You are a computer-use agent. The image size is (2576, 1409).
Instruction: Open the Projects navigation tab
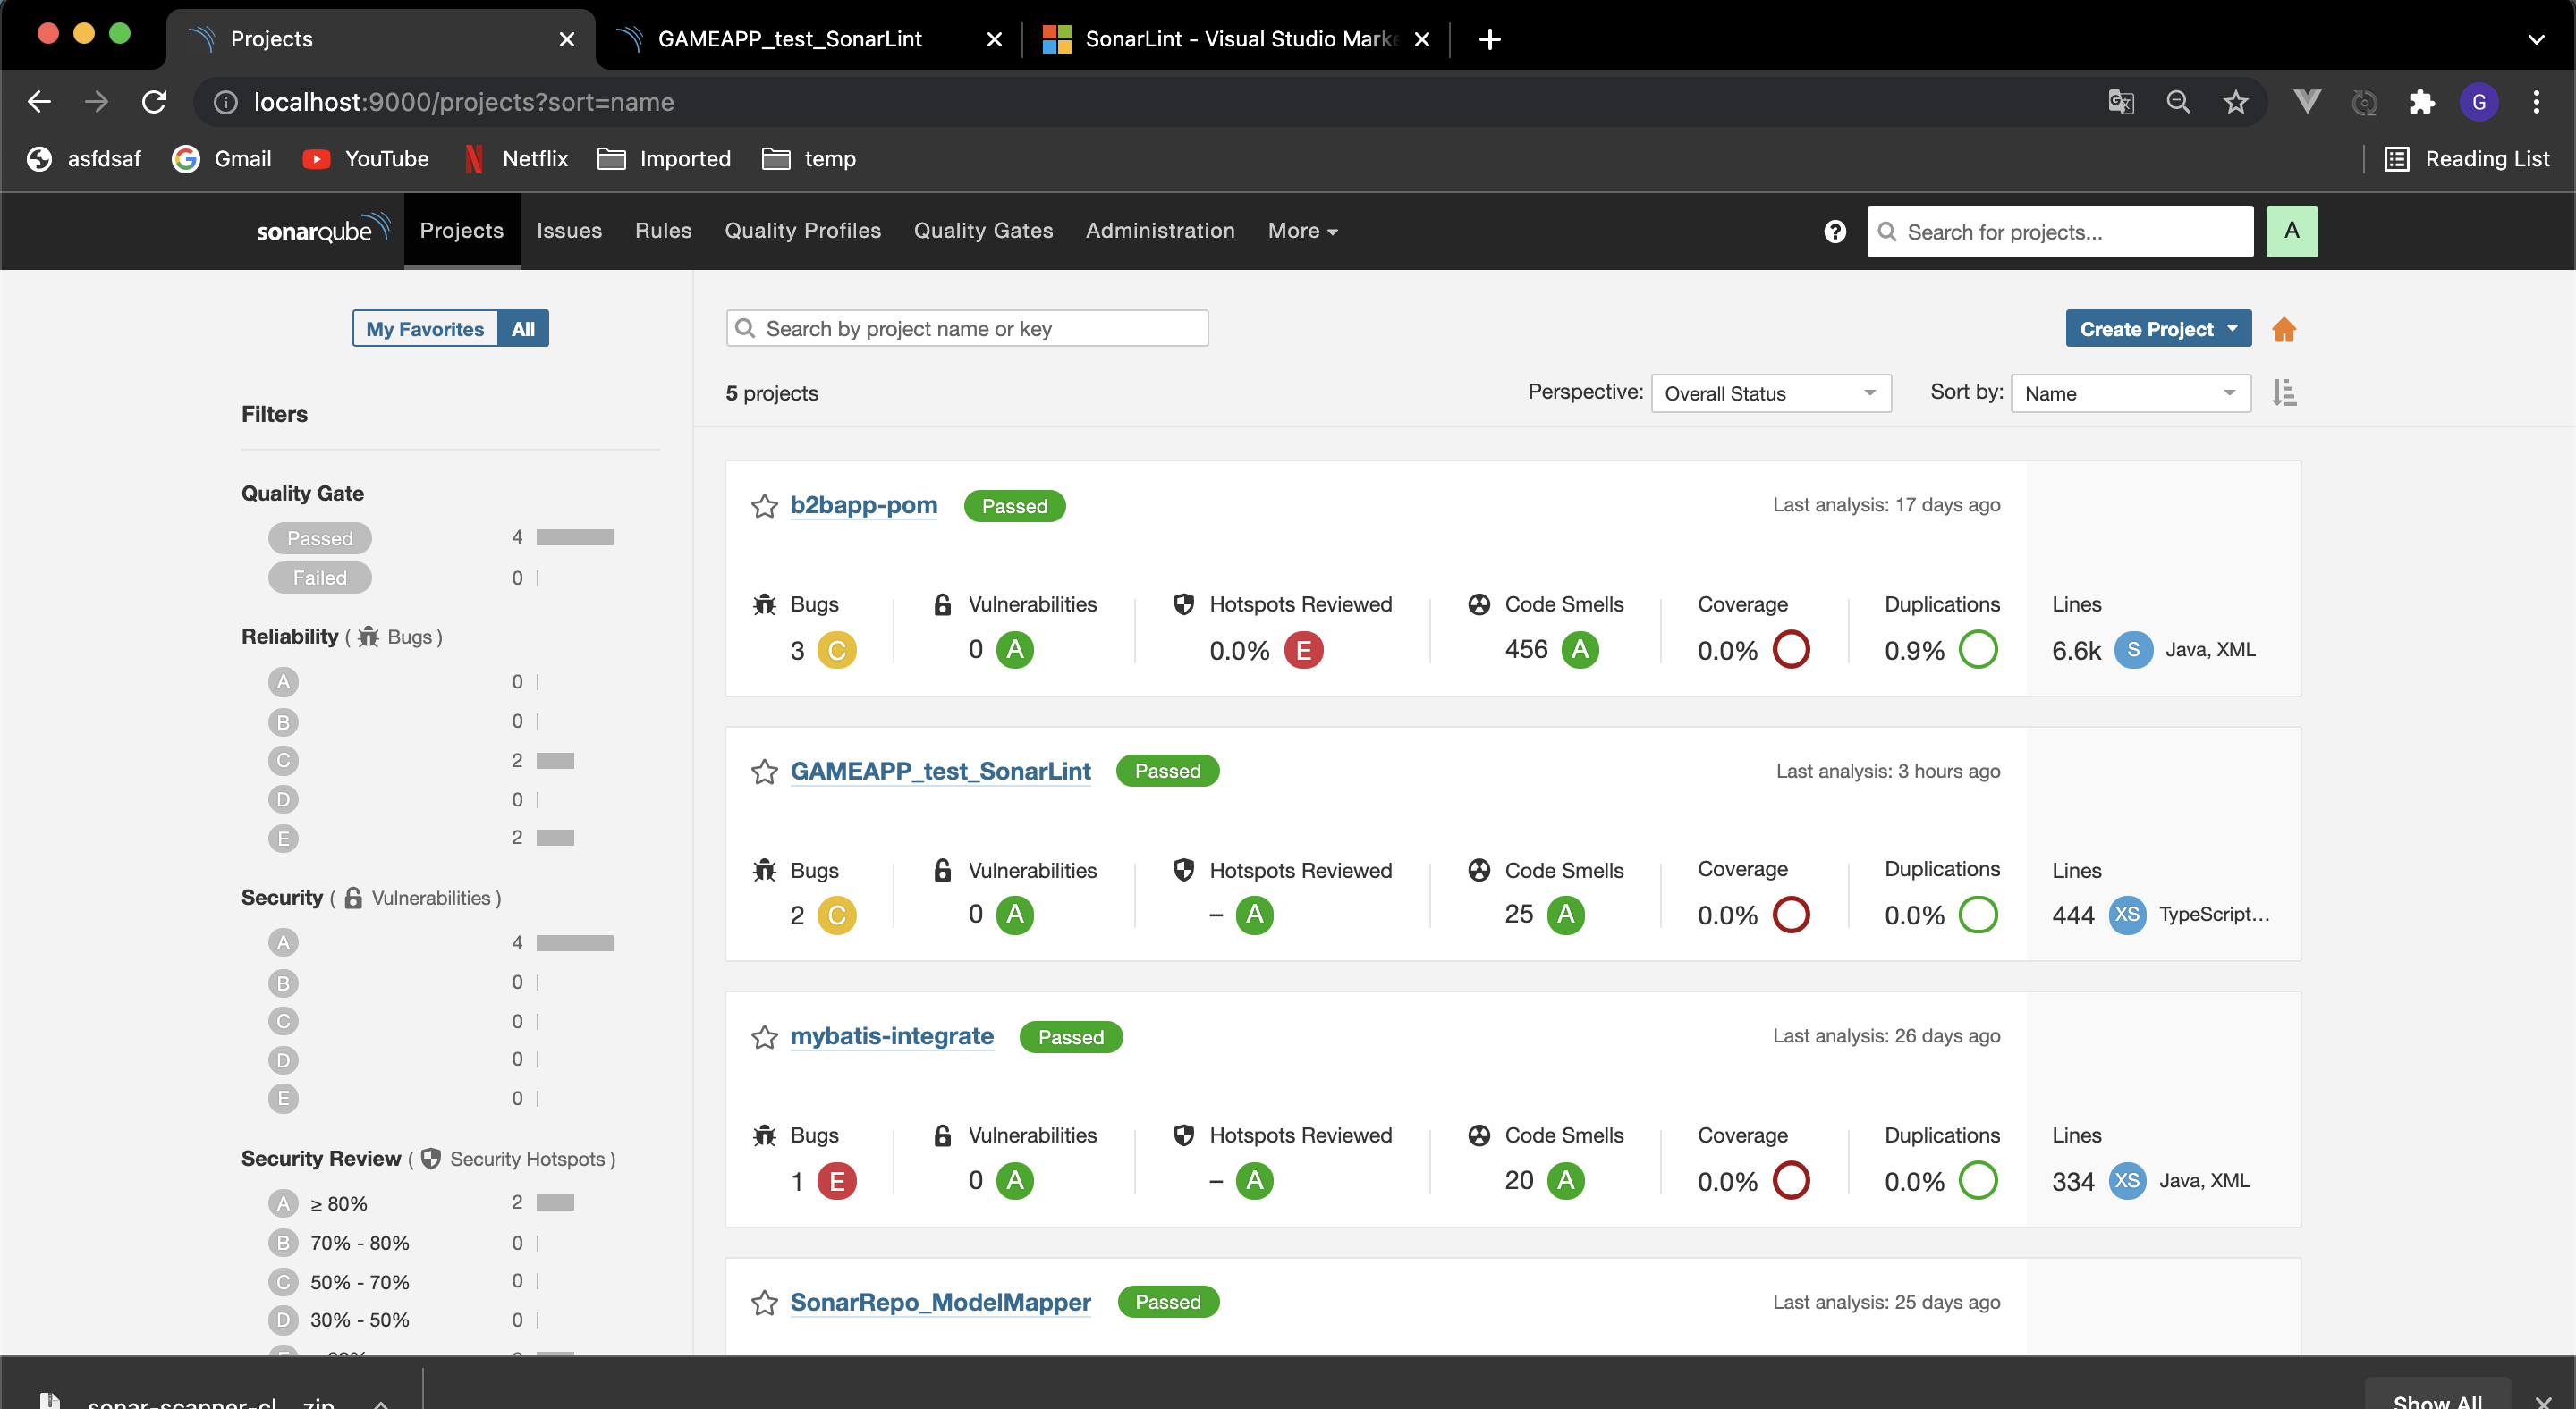click(x=462, y=231)
